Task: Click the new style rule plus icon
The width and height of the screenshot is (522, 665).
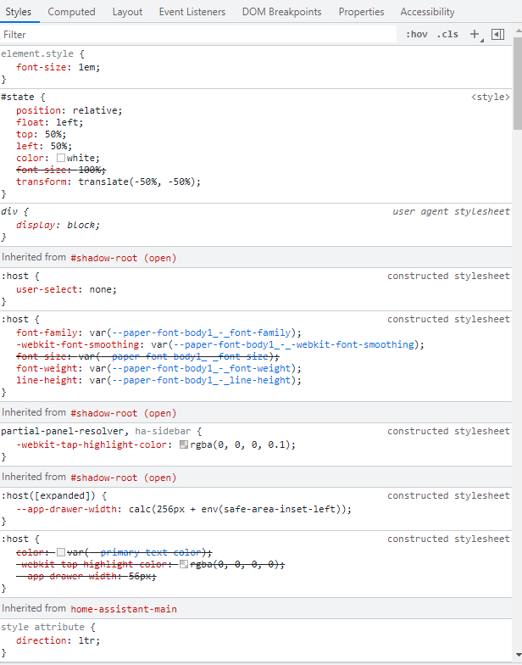Action: tap(475, 34)
